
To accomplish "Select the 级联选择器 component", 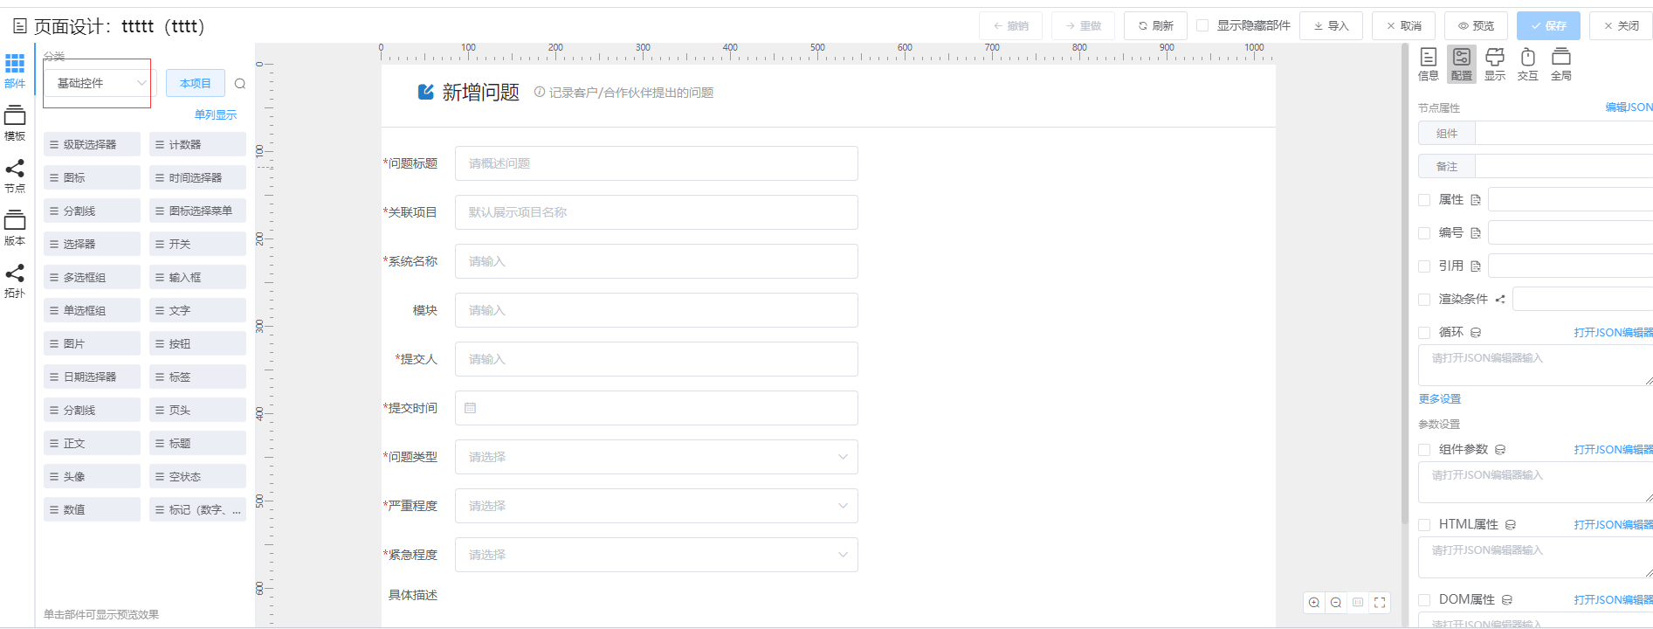I will (92, 144).
